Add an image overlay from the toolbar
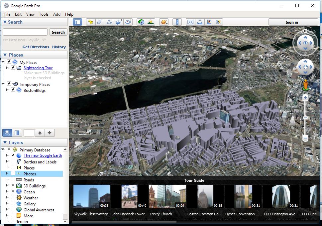 (x=119, y=22)
